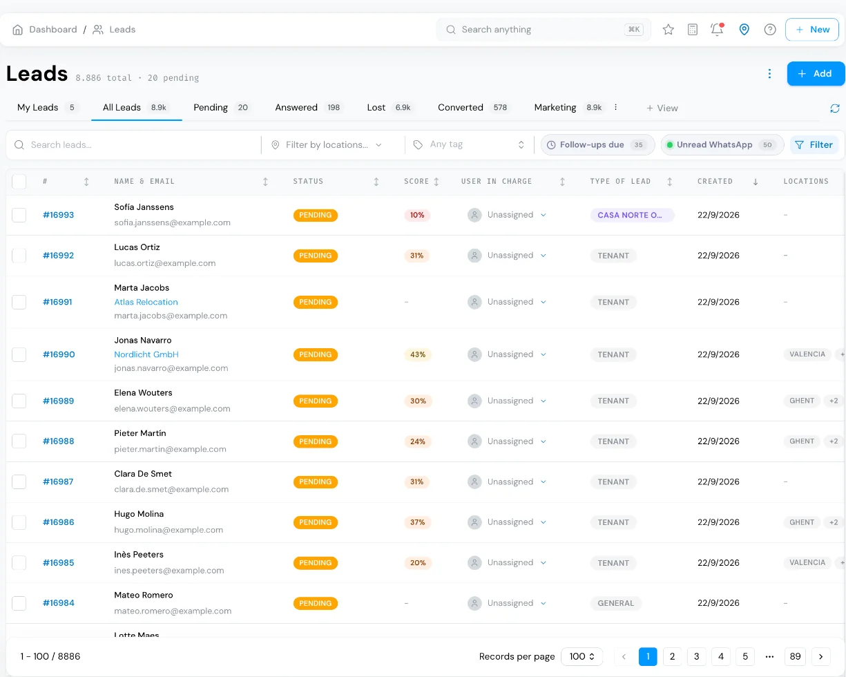The width and height of the screenshot is (846, 677).
Task: Select the checkbox for lead #16988
Action: click(19, 441)
